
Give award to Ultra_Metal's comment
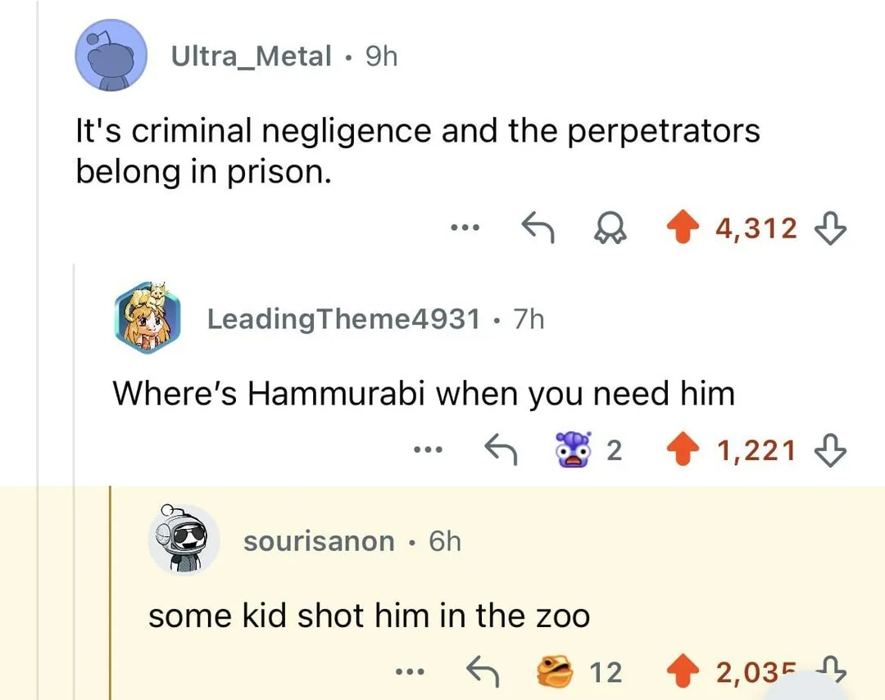coord(610,228)
